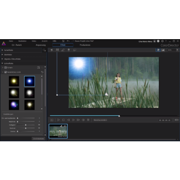
Task: Click the preview mode icon left of Play
Action: pyautogui.click(x=52, y=120)
